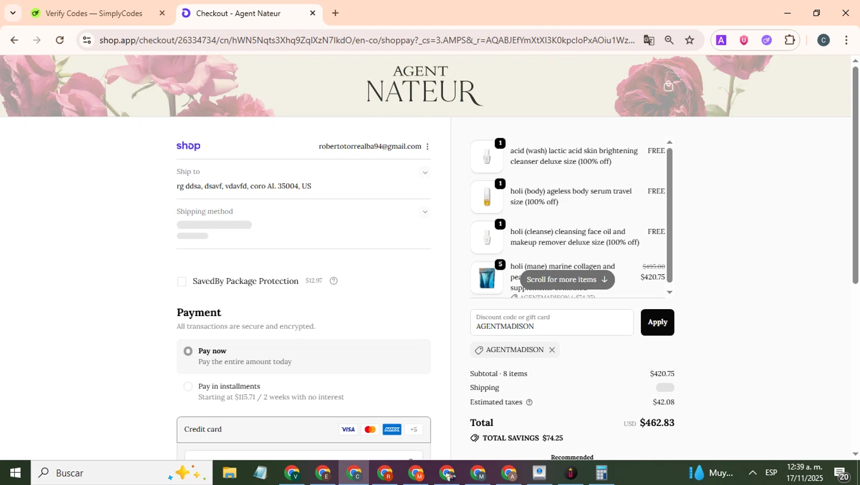The image size is (860, 485).
Task: Click the taskbar Buscar search box
Action: (x=122, y=473)
